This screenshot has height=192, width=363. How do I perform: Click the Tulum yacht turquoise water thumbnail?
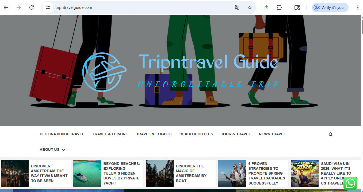click(x=87, y=173)
